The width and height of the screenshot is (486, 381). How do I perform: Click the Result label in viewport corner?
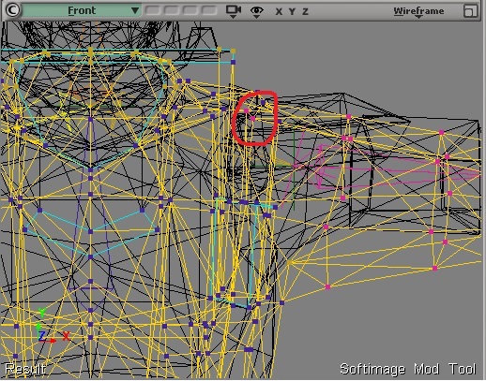point(25,369)
